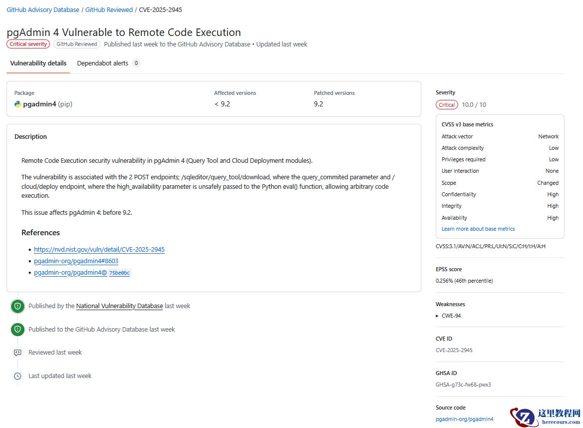
Task: Open commit 75be0bc reference link
Action: point(82,273)
